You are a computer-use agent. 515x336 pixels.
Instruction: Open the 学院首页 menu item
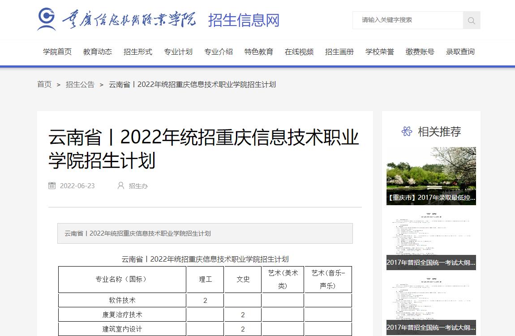point(57,52)
